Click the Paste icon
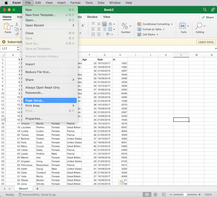This screenshot has width=217, height=197. point(8,27)
